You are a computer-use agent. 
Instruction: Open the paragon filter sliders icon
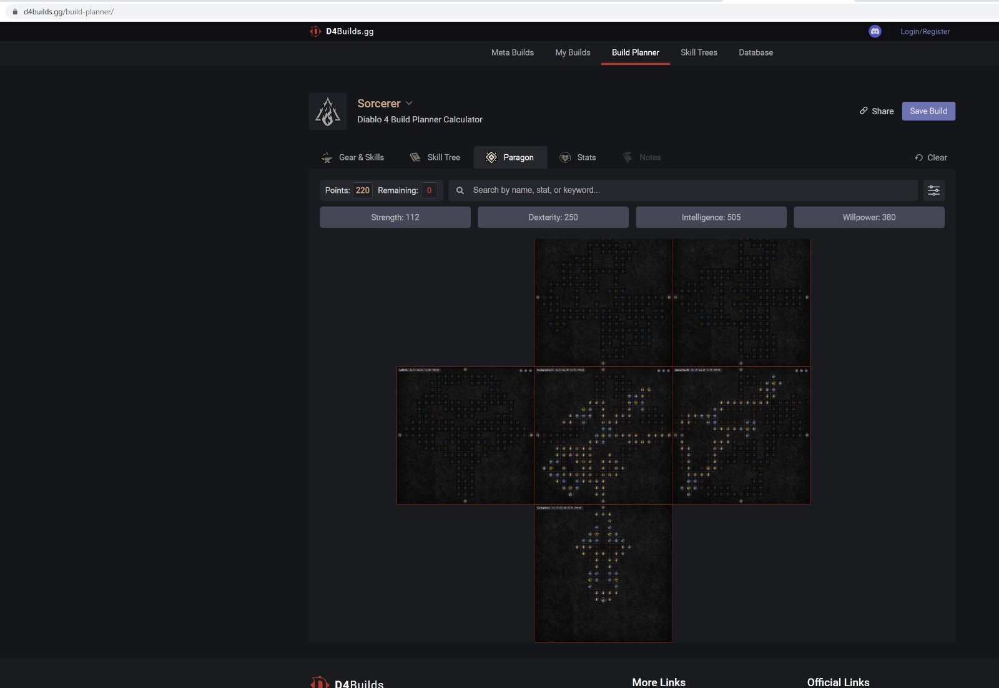point(933,190)
